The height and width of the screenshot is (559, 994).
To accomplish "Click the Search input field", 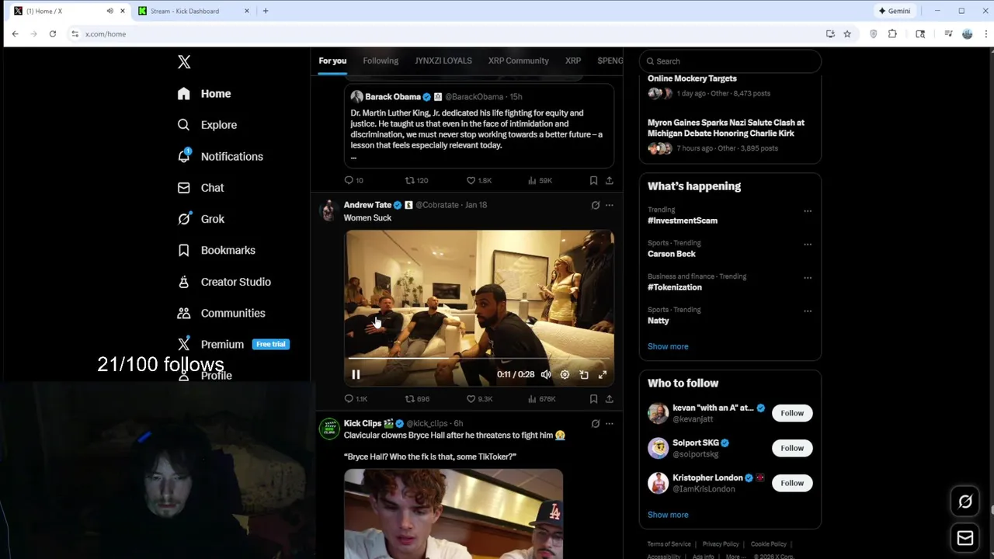I will click(x=730, y=61).
